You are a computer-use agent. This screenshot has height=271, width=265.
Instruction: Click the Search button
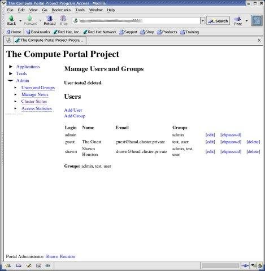tap(218, 21)
